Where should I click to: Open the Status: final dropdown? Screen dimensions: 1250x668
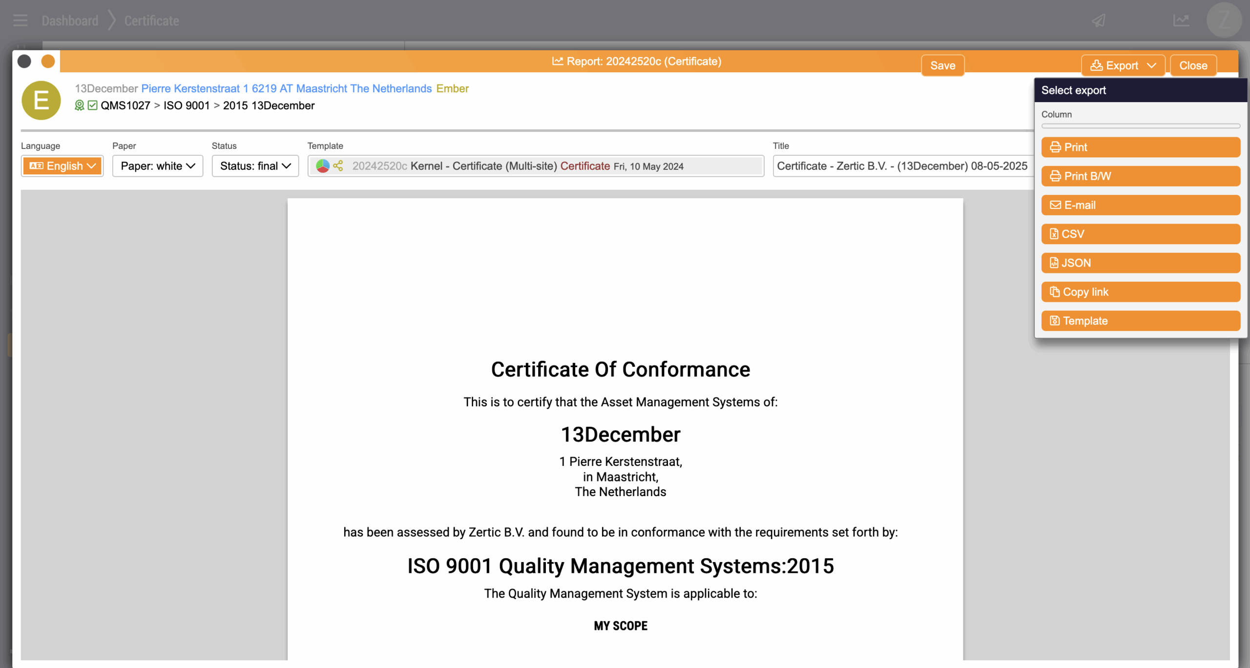(255, 166)
